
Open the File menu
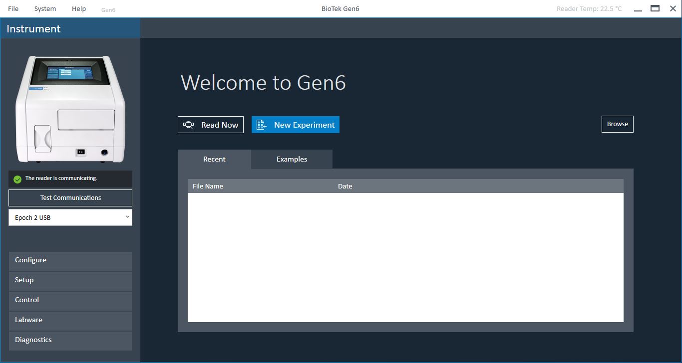13,9
